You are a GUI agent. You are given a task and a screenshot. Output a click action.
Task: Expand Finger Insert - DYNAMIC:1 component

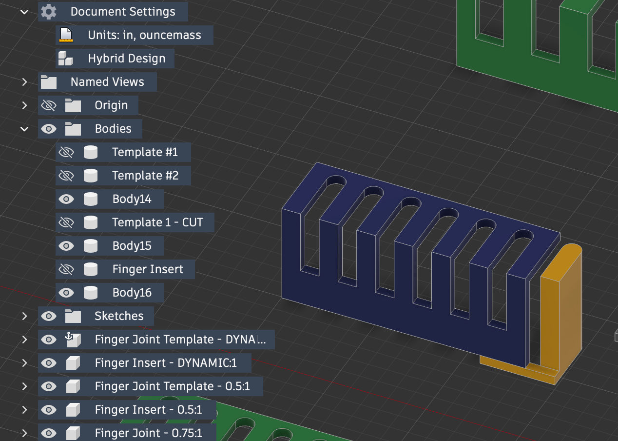coord(24,363)
